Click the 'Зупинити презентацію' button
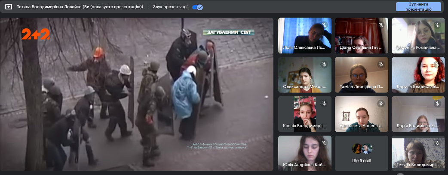 (418, 7)
